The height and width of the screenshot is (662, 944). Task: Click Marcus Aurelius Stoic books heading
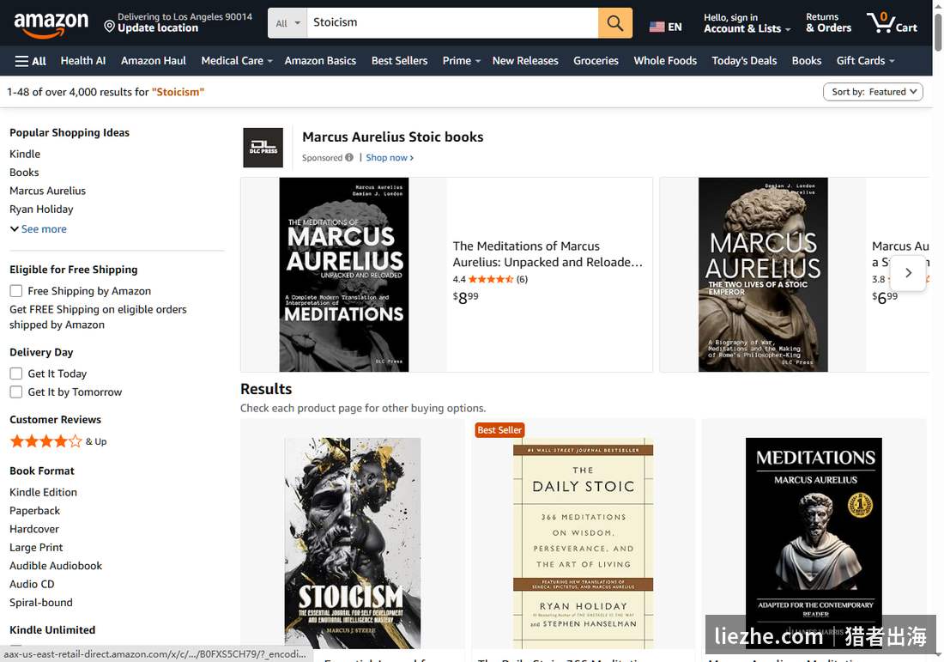(392, 137)
